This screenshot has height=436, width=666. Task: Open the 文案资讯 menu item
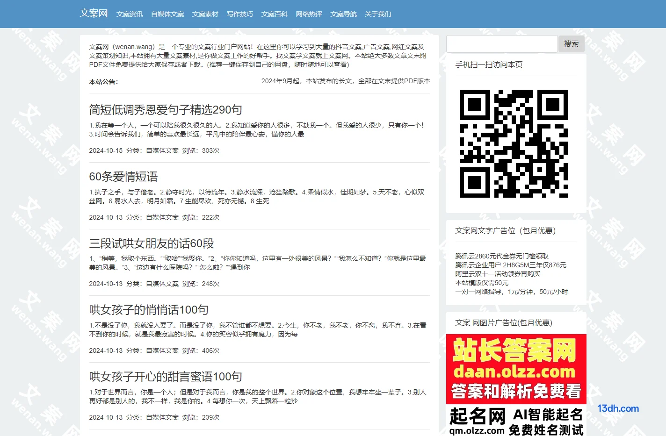tap(130, 14)
